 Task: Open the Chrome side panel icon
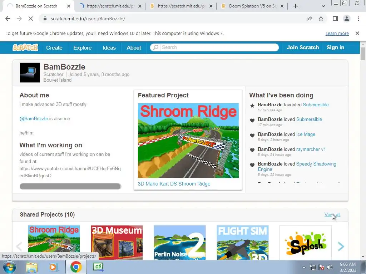335,19
